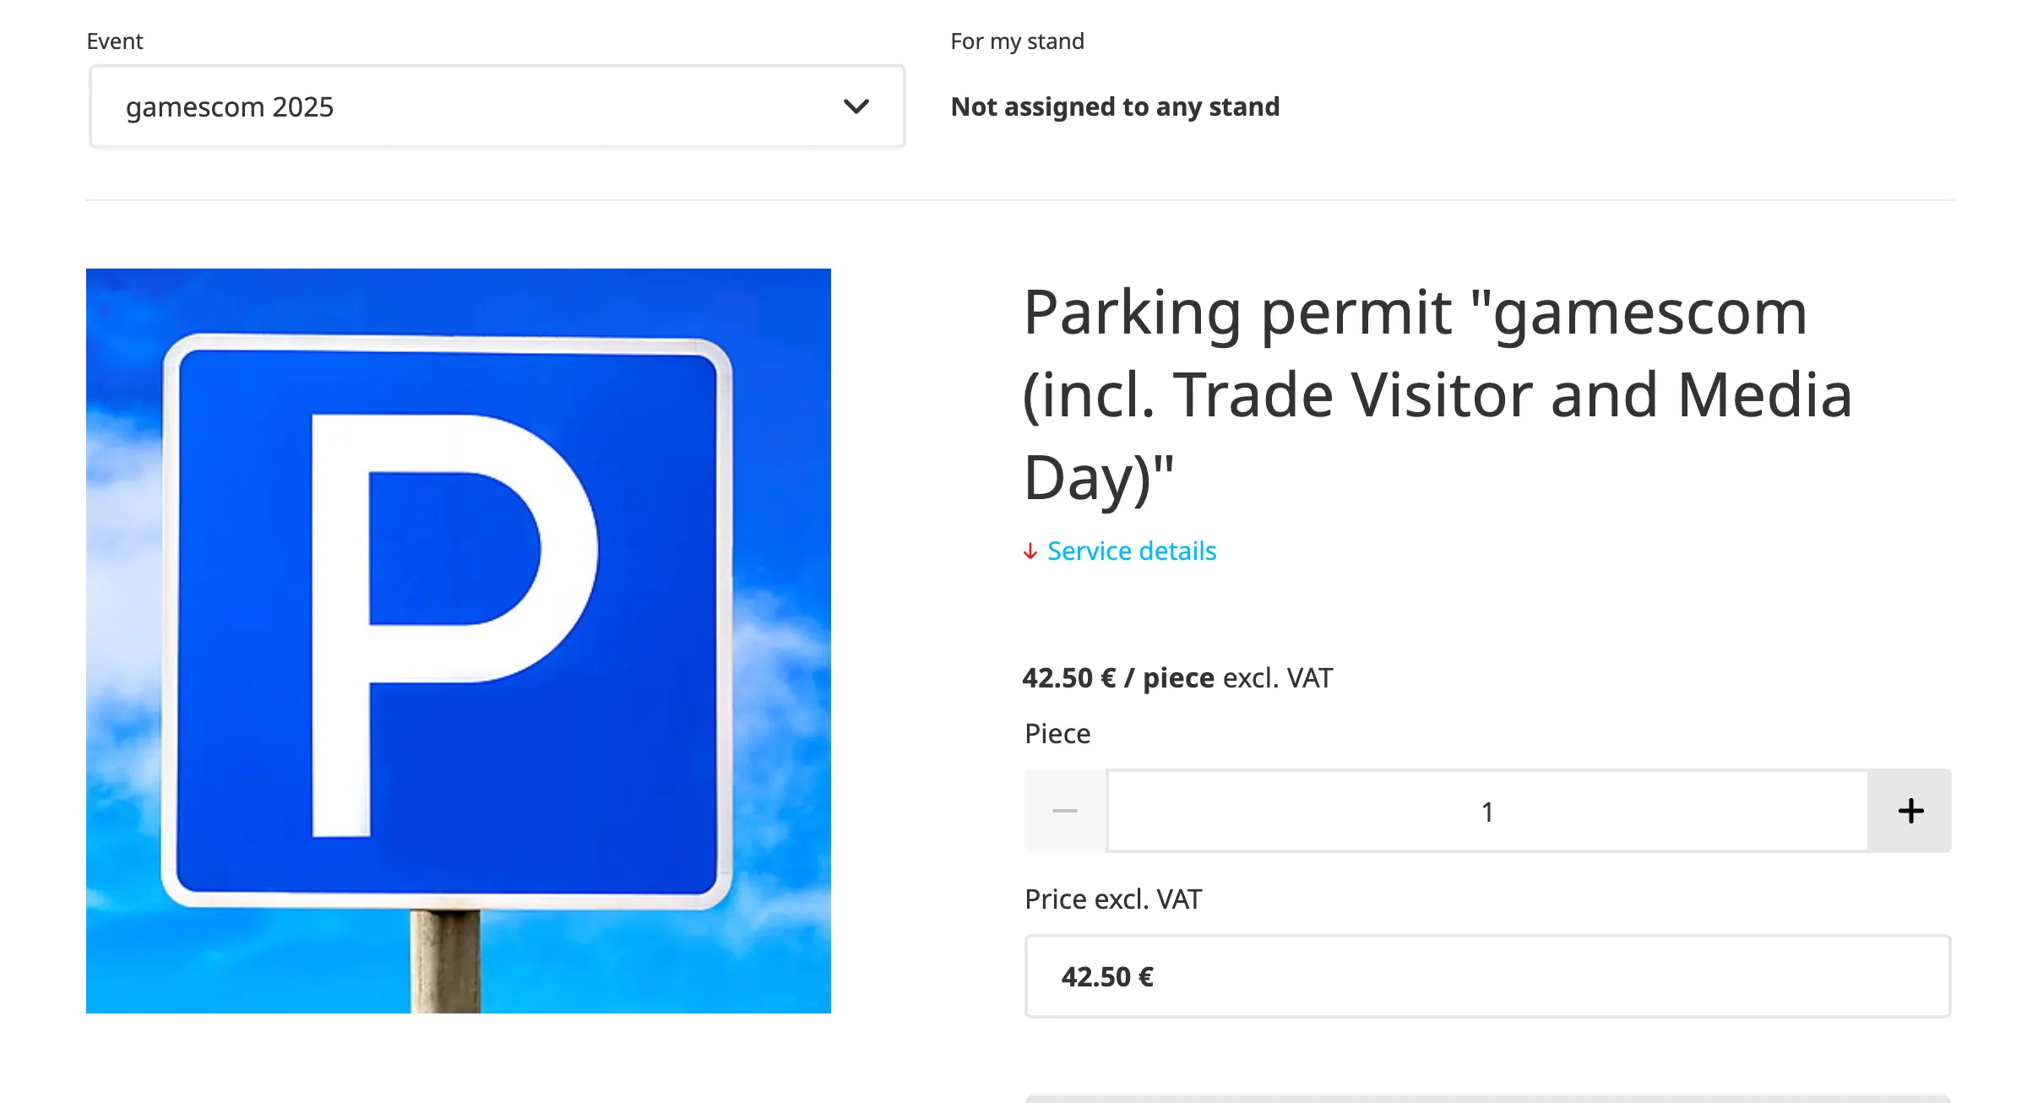Click the red down arrow beside Service details
2027x1103 pixels.
(x=1030, y=552)
